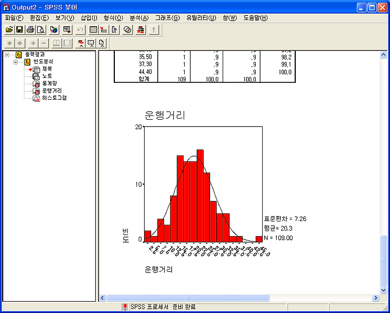
Task: Click the Demote right arrow icon
Action: [x=19, y=43]
